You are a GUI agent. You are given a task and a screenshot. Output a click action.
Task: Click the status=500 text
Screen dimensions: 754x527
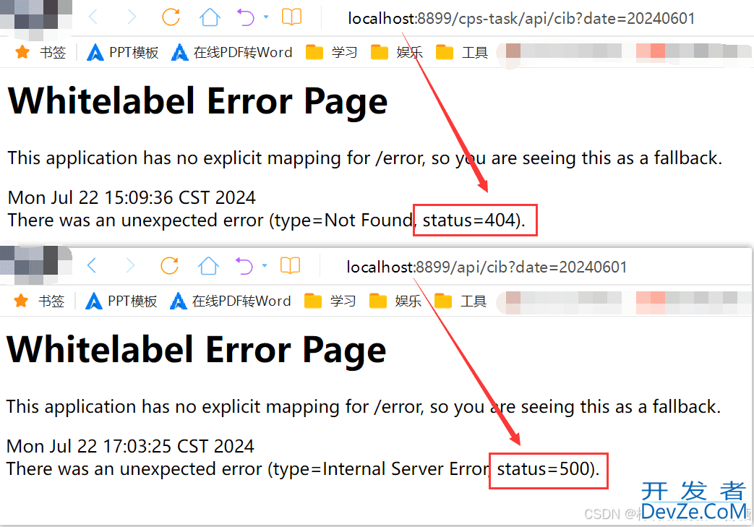[x=544, y=469]
